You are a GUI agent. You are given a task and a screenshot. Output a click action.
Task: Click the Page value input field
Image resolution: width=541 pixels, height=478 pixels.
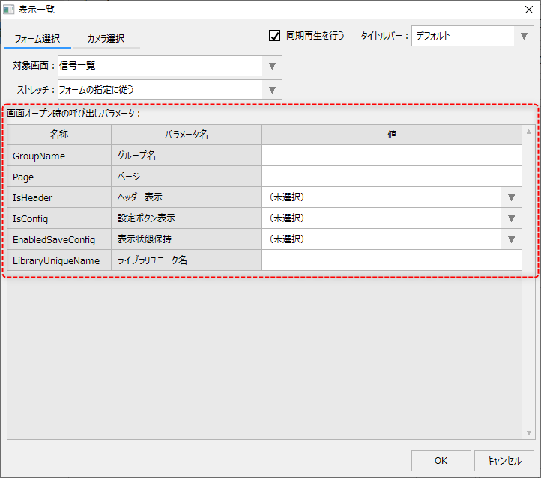click(x=390, y=177)
